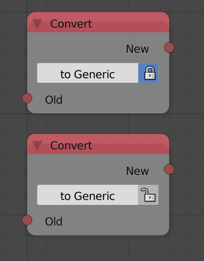Collapse the top Convert node triangle
Screen dimensions: 204x261
[37, 24]
